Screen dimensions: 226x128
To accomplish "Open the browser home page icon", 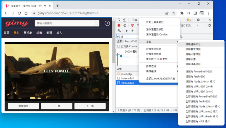I will tap(26, 13).
